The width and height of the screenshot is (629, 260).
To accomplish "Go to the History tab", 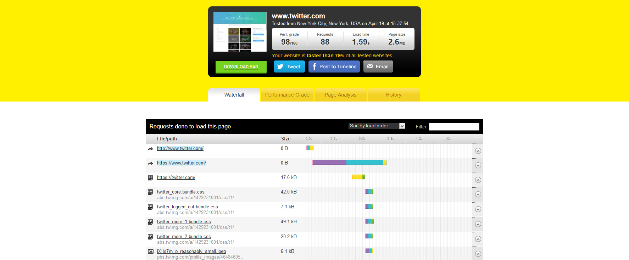I will click(x=394, y=95).
